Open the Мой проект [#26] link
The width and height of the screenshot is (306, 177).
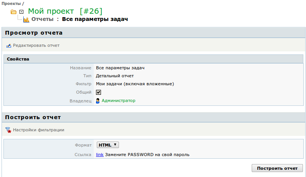click(65, 11)
